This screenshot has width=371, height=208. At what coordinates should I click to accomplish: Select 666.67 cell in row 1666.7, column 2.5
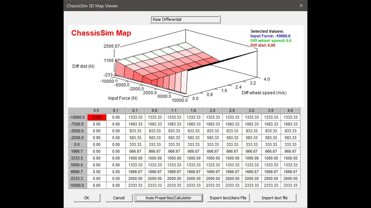tap(232, 151)
